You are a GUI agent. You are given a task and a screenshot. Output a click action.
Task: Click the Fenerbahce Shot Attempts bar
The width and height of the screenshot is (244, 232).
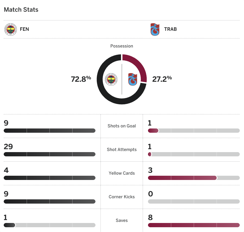click(x=50, y=154)
